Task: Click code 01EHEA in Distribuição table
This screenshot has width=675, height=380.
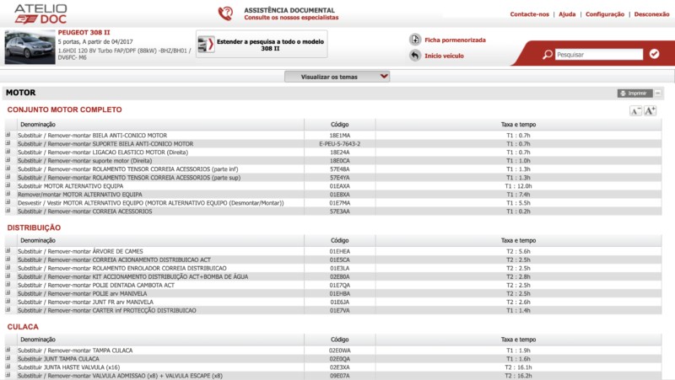Action: (340, 251)
